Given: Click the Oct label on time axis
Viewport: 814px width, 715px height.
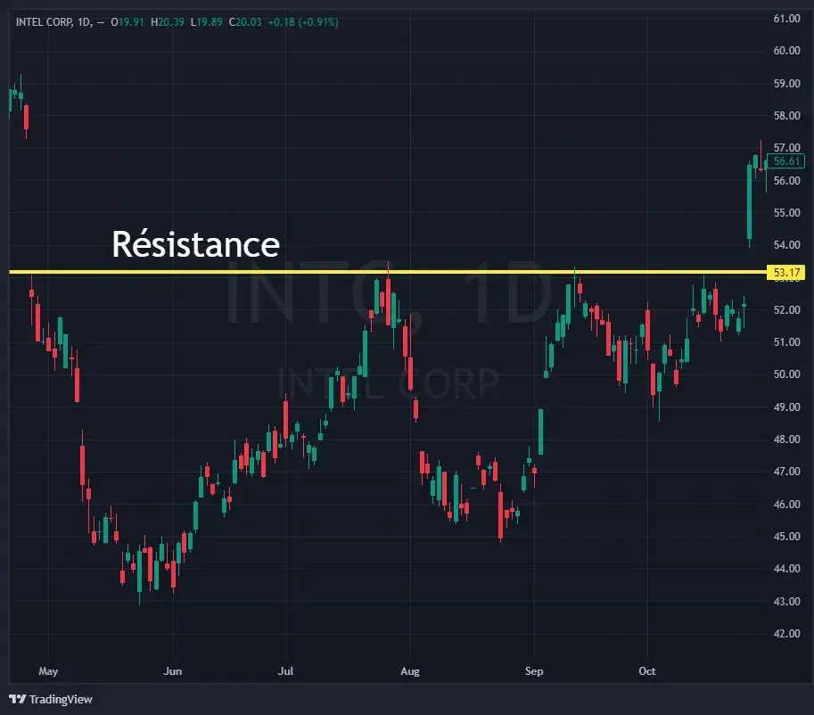Looking at the screenshot, I should pos(647,671).
